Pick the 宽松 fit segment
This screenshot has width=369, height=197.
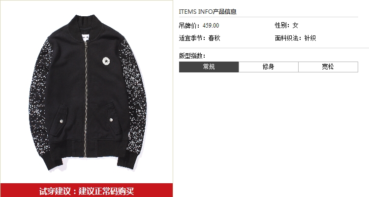[328, 67]
